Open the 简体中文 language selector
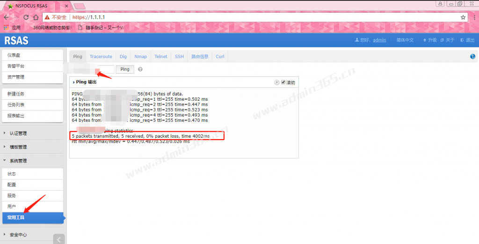The width and height of the screenshot is (479, 244). coord(405,40)
